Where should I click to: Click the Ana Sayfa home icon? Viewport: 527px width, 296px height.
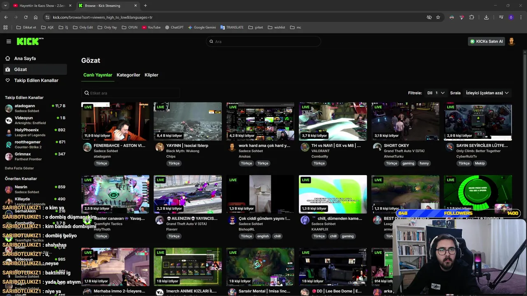pos(7,58)
